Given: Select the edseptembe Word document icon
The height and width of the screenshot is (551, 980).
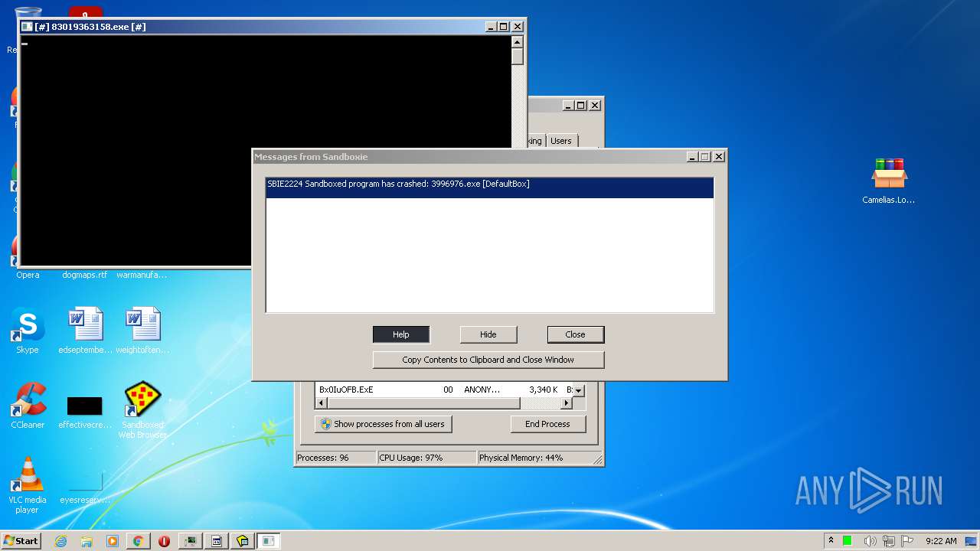Looking at the screenshot, I should [x=85, y=331].
